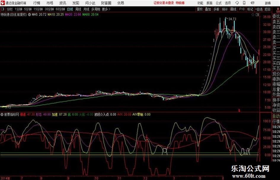Open the 交易 menu
This screenshot has width=280, height=180.
(x=121, y=3)
